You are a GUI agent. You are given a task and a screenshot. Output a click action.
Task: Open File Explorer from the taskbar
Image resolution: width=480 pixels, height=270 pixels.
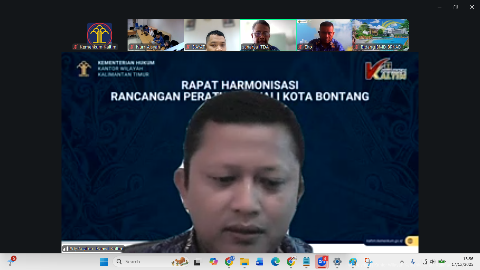tap(244, 262)
